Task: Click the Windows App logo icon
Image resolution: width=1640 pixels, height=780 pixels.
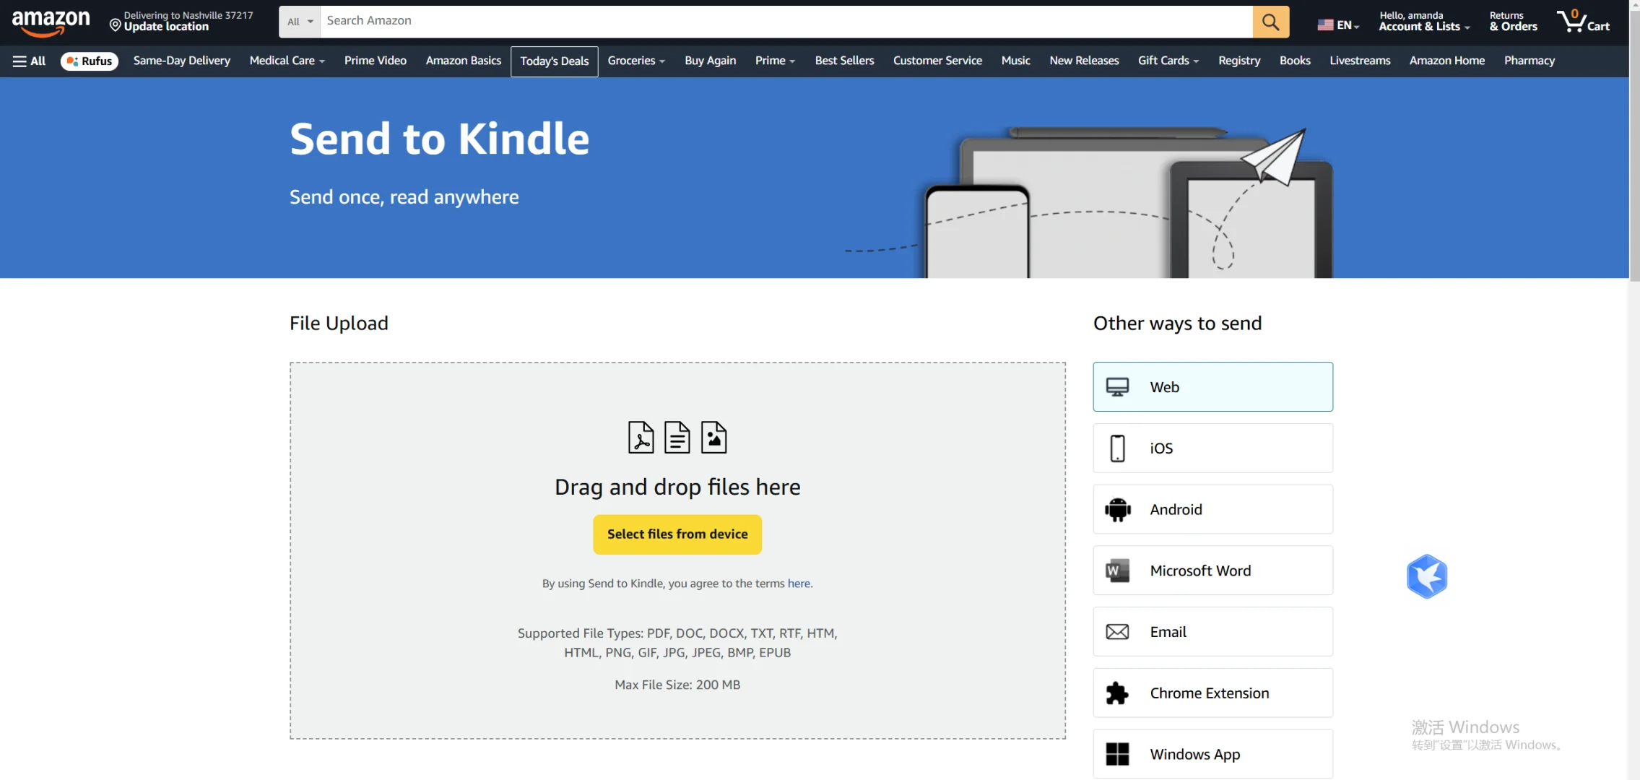Action: tap(1117, 754)
